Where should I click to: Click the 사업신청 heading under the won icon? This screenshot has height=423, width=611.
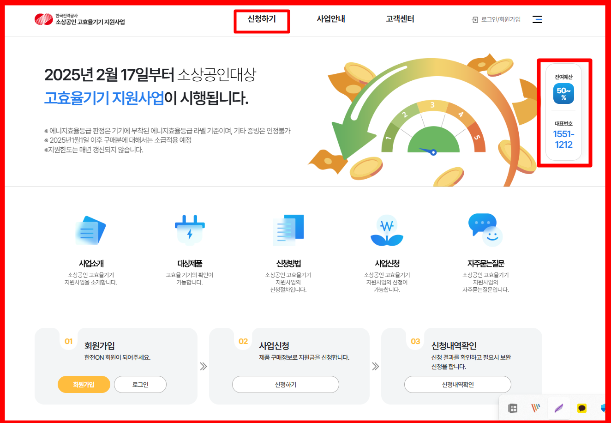click(387, 264)
